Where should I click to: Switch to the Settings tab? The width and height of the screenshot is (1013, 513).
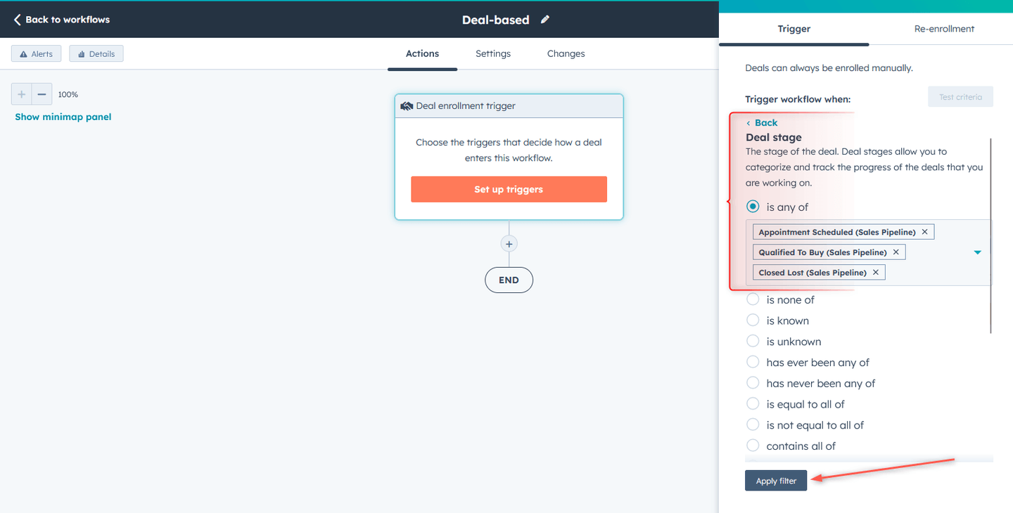click(x=492, y=53)
